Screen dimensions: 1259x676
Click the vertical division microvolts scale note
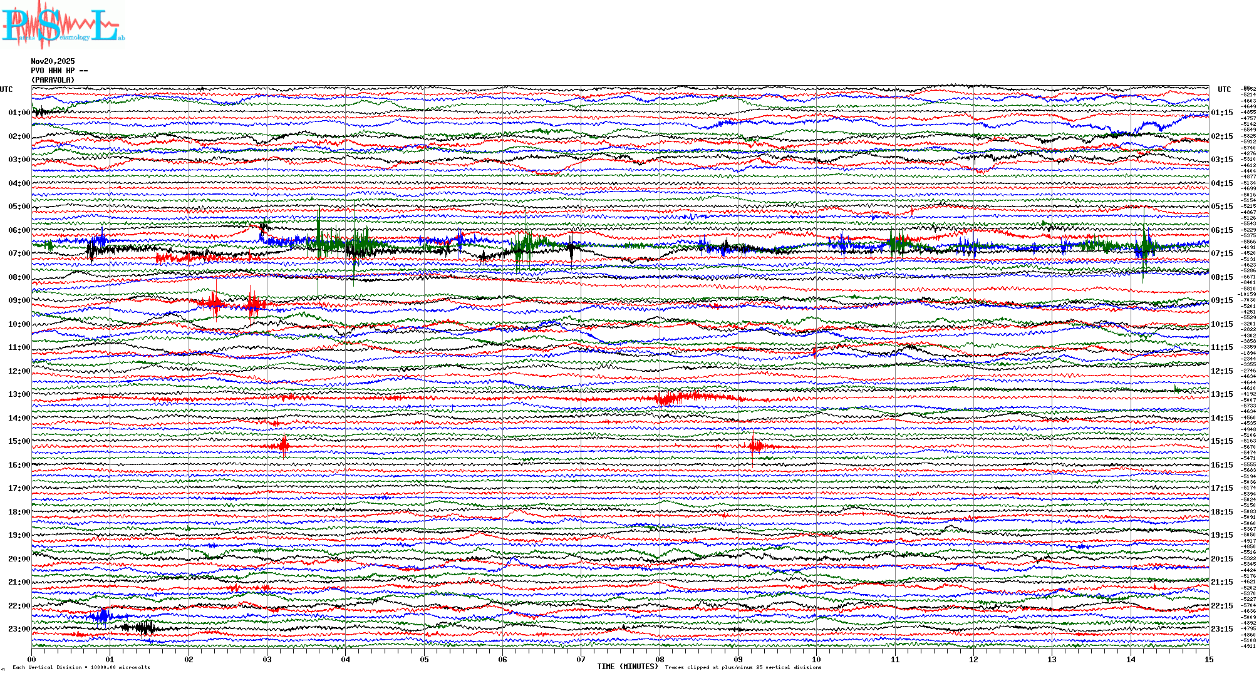coord(81,667)
